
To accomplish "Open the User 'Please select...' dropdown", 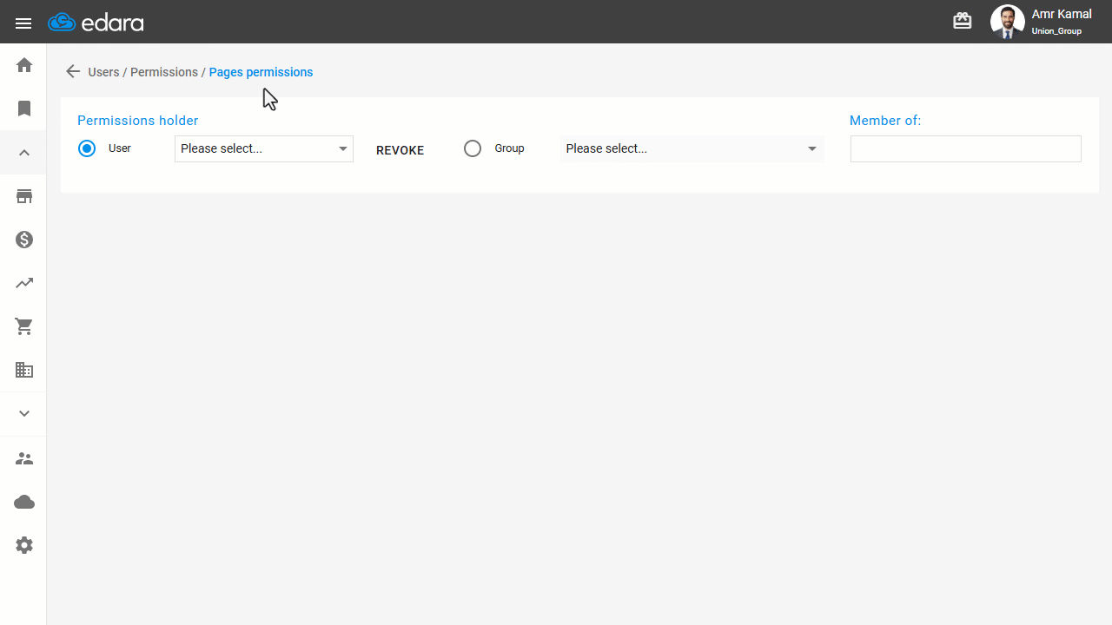I will [264, 148].
